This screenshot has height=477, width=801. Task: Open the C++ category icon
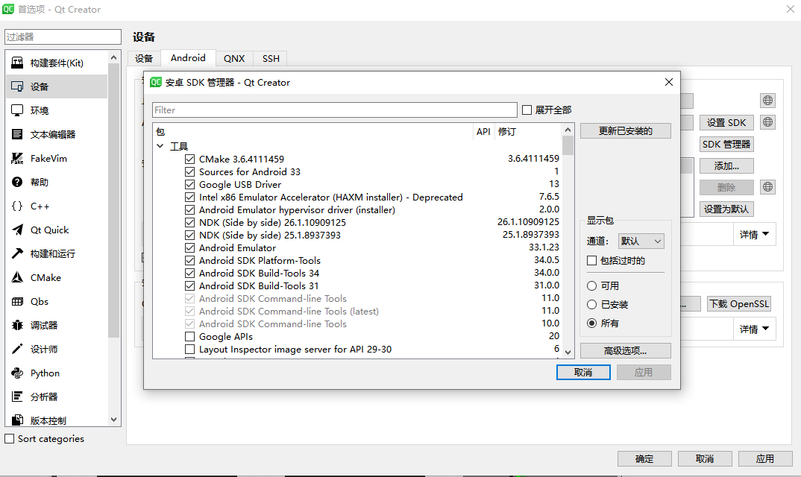(17, 206)
